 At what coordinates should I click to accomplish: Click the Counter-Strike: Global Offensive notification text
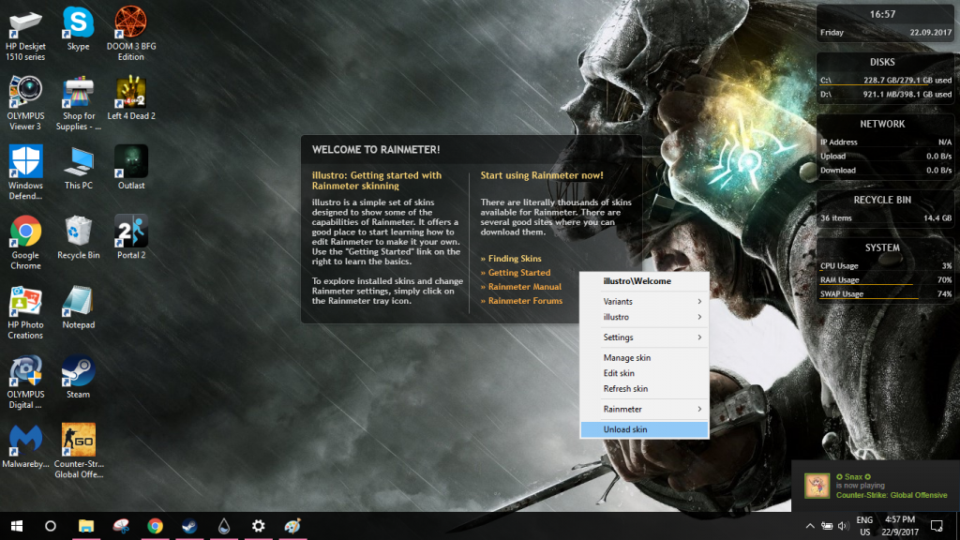(x=892, y=495)
